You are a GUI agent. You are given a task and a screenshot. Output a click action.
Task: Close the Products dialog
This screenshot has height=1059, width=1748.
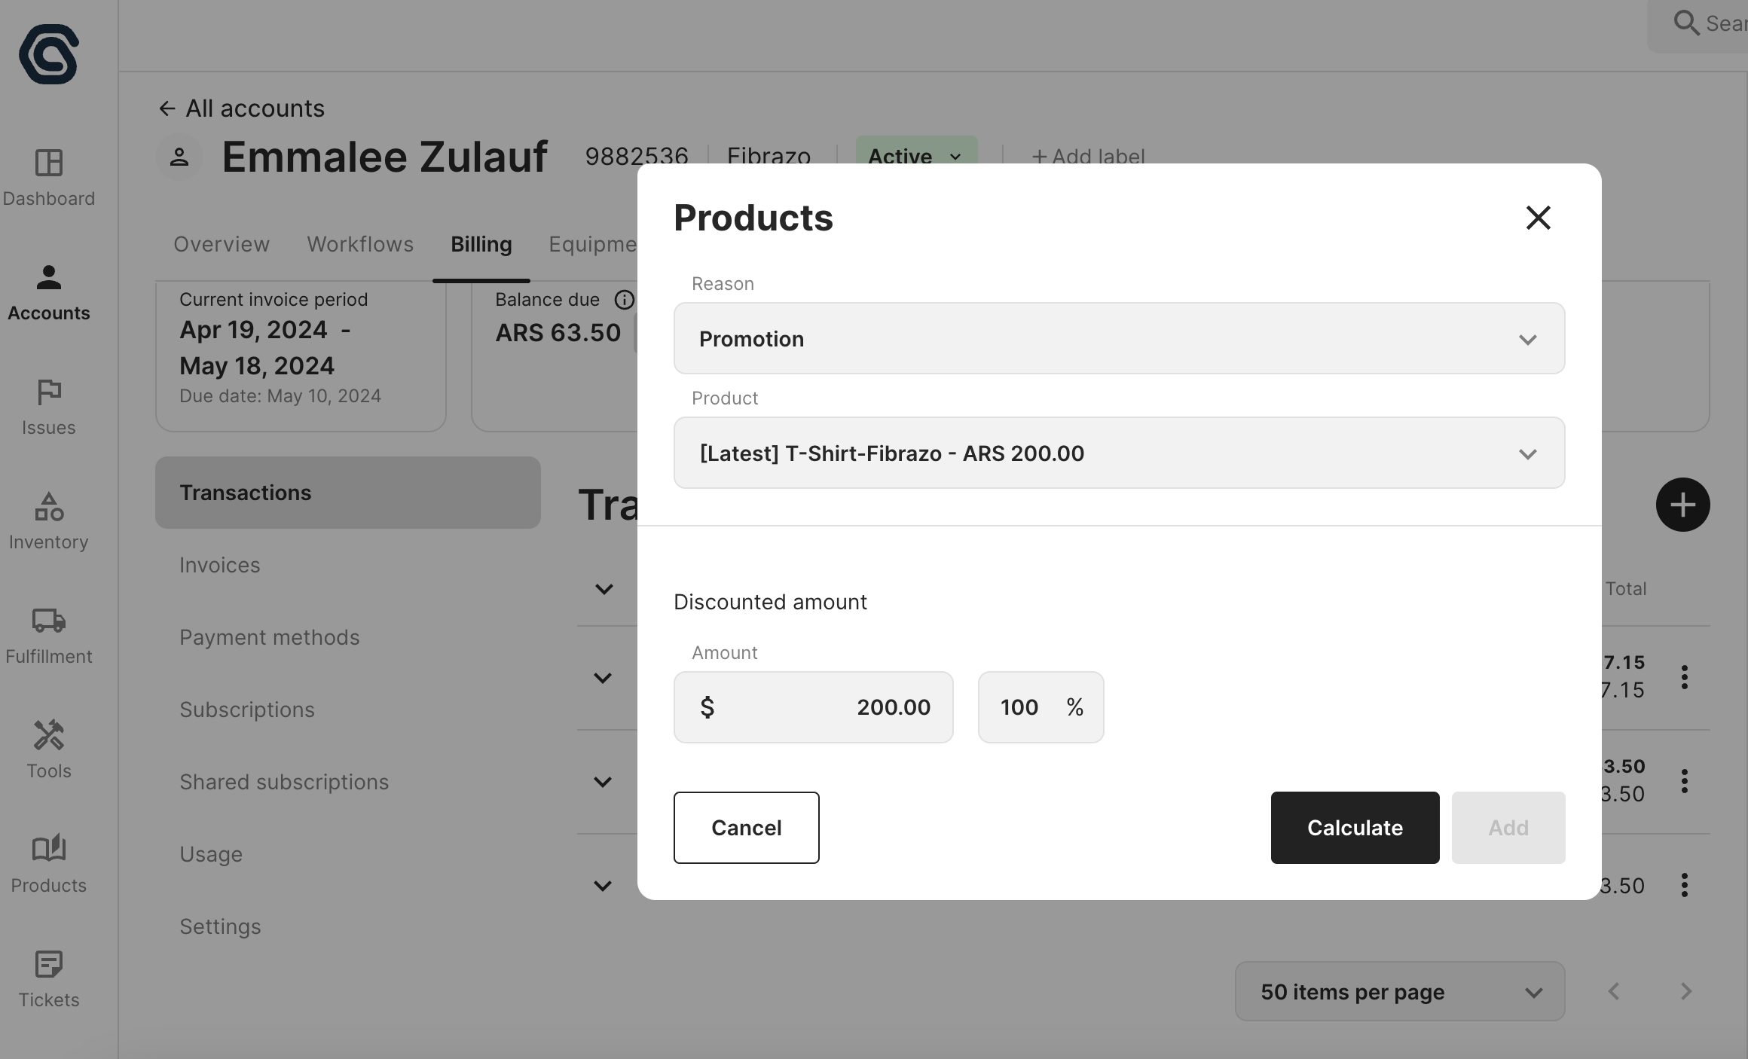click(x=1538, y=218)
